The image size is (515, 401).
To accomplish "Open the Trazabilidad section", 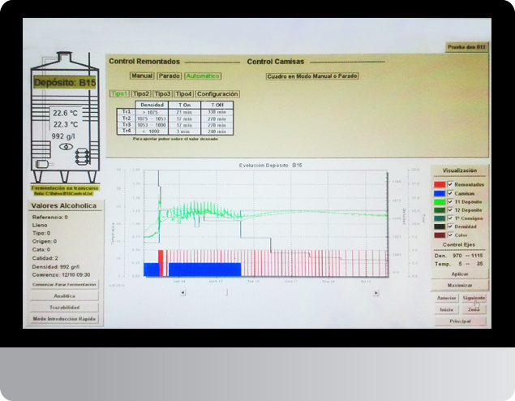I will pyautogui.click(x=64, y=308).
